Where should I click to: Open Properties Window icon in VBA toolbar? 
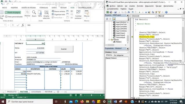coord(156,12)
